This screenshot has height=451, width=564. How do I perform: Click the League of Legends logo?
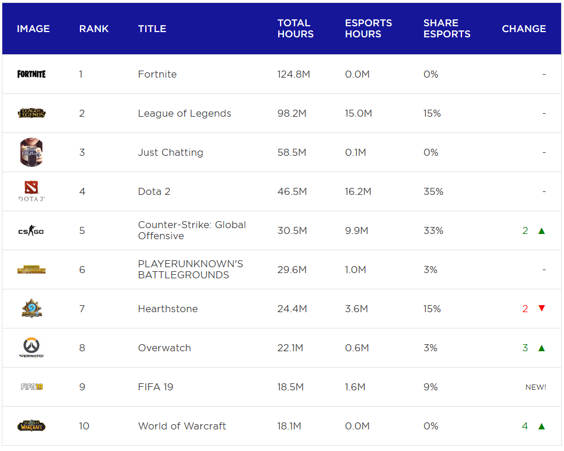click(x=31, y=113)
